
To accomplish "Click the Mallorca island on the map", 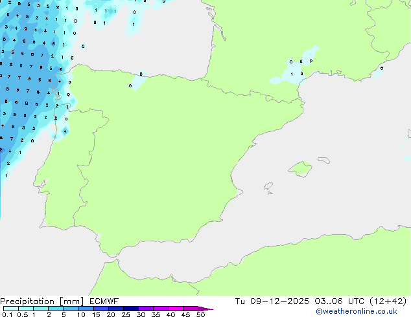I will (300, 169).
